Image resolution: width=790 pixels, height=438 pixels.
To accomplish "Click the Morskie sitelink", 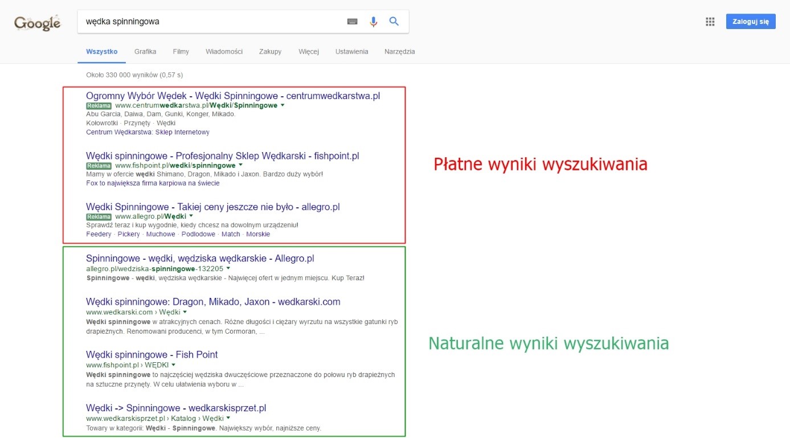I will [258, 234].
